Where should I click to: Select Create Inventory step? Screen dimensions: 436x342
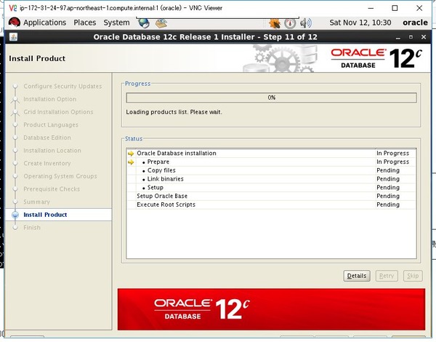[x=47, y=163]
